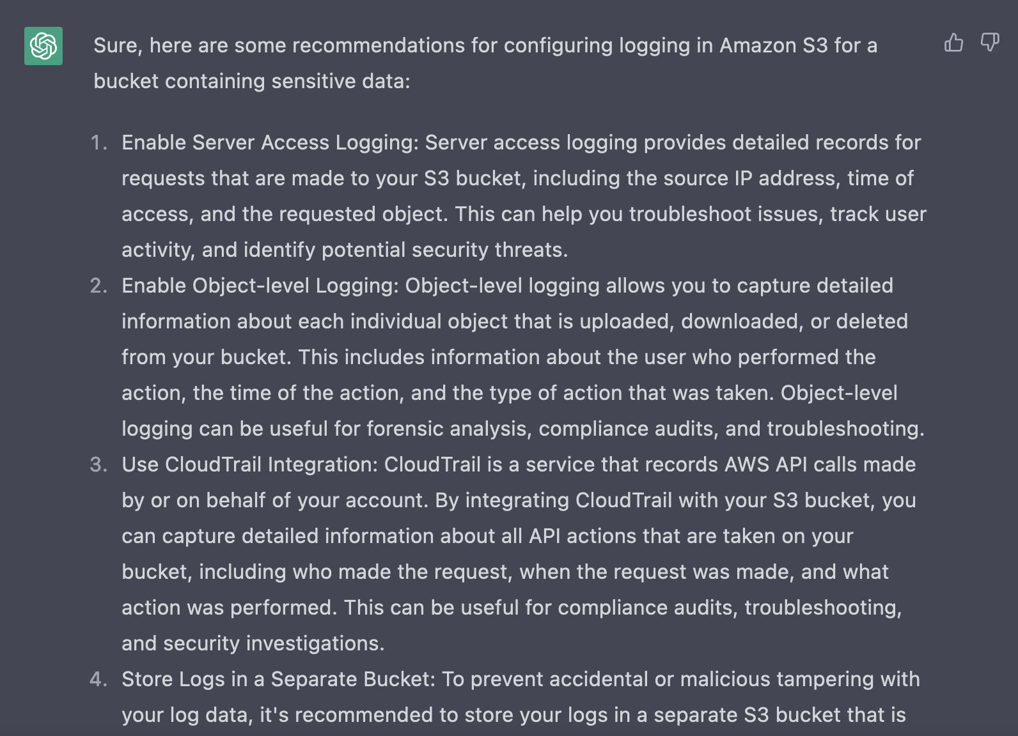The height and width of the screenshot is (736, 1018).
Task: Click the list number 1 marker
Action: click(98, 142)
